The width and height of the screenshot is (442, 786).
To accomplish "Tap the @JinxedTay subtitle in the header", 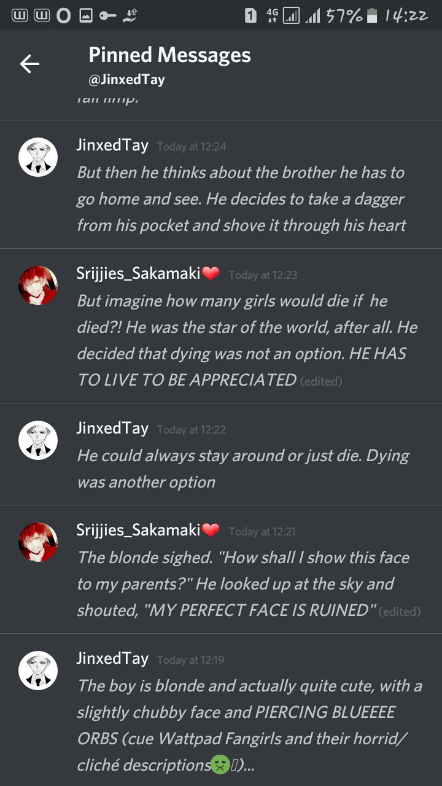I will pyautogui.click(x=126, y=80).
